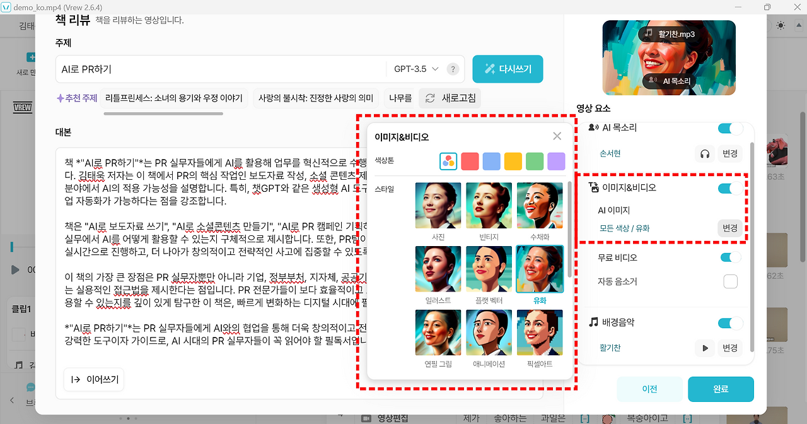The width and height of the screenshot is (807, 424).
Task: Choose the 사진 style thumbnail
Action: pyautogui.click(x=438, y=205)
